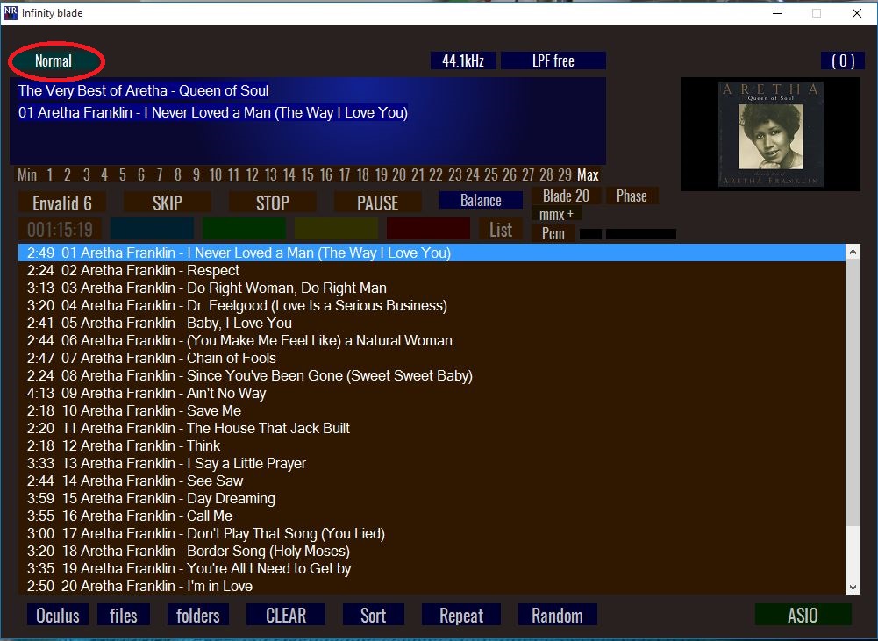The image size is (878, 641).
Task: Toggle the mmx + option
Action: tap(557, 215)
